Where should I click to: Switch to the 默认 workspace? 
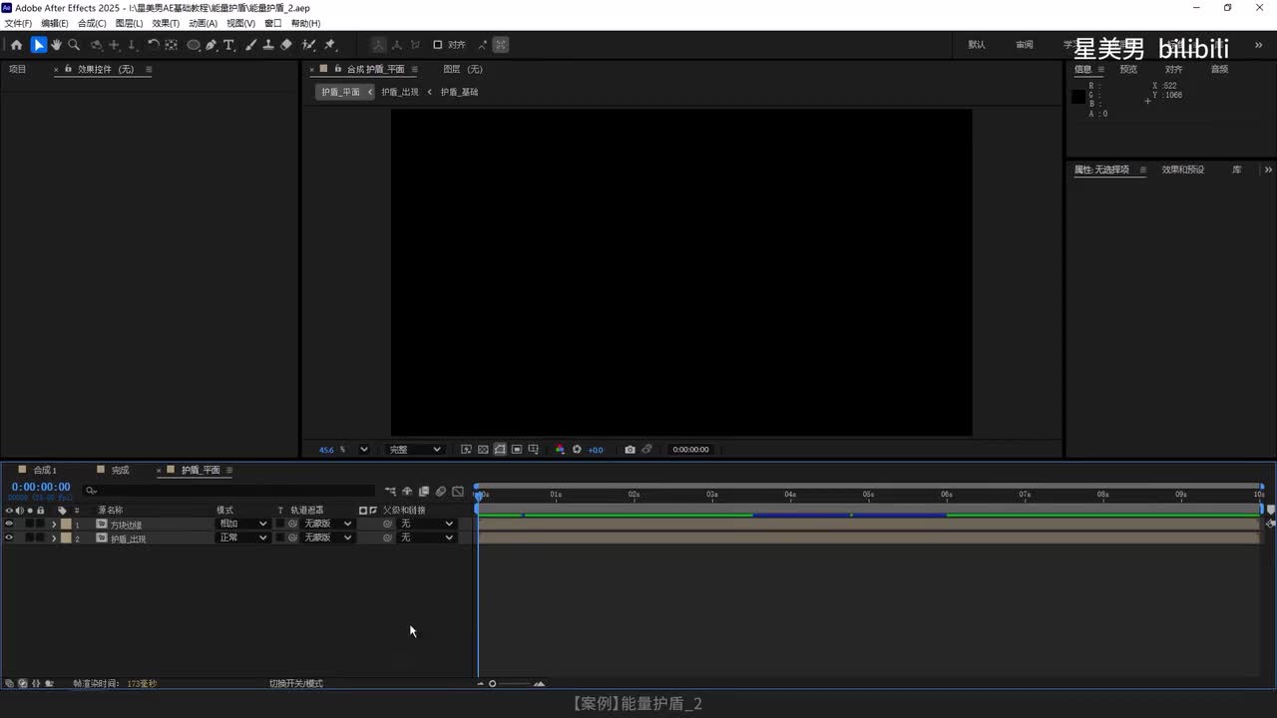click(977, 45)
